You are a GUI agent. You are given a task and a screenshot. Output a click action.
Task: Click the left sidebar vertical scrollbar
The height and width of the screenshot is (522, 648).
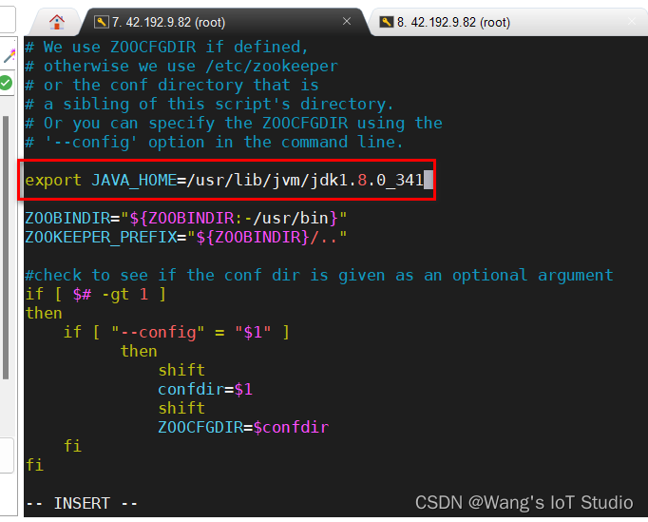(6, 247)
